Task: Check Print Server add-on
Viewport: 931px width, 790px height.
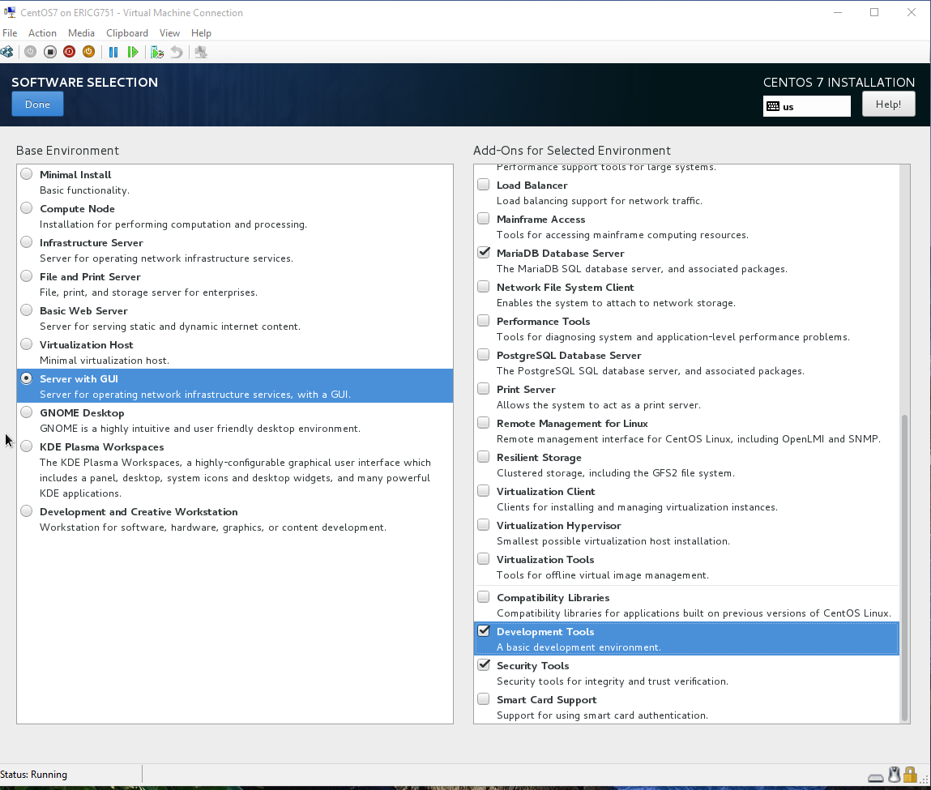Action: click(x=484, y=389)
